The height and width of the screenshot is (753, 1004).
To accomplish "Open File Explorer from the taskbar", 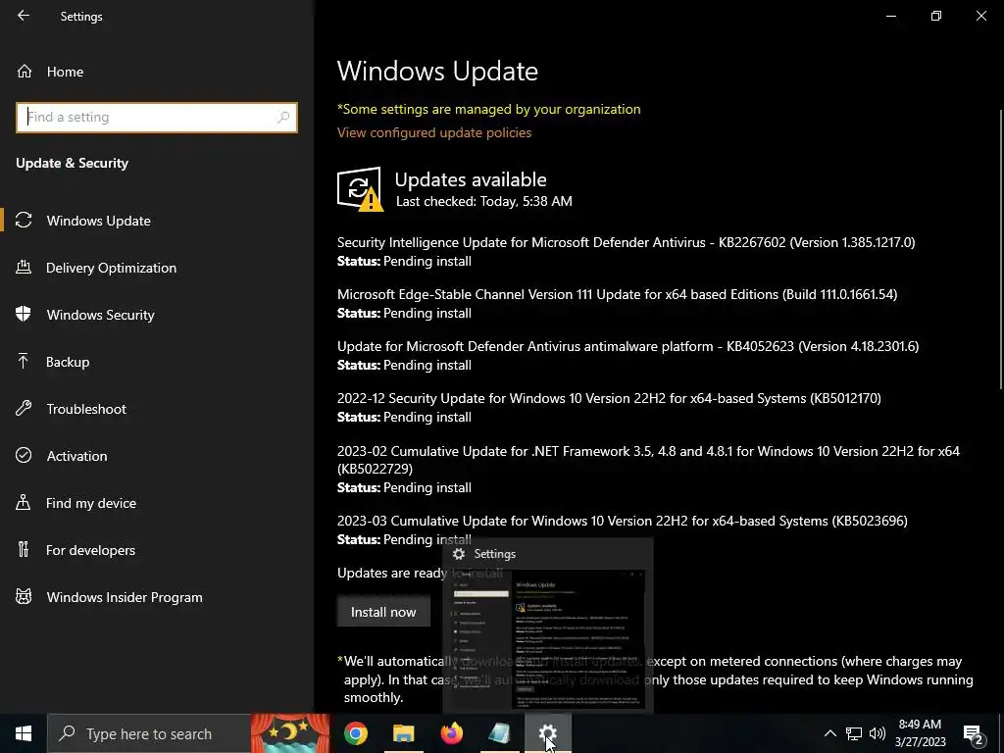I will [x=403, y=733].
